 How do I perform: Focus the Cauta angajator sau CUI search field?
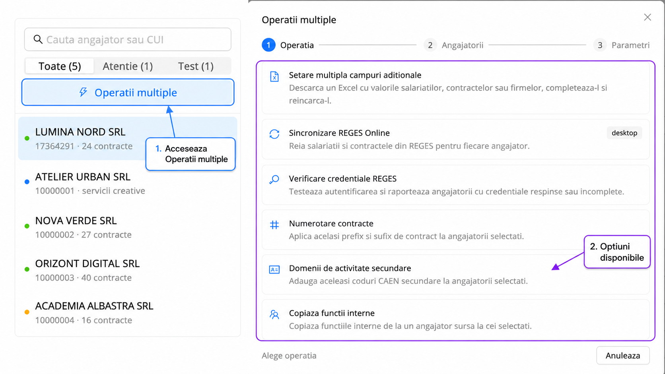pos(128,39)
